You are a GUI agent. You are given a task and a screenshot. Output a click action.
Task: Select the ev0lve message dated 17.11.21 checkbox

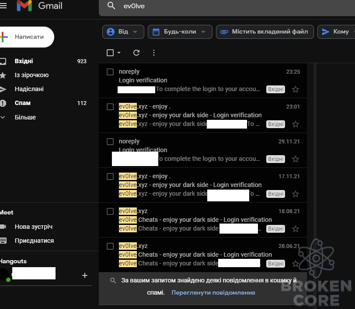click(x=110, y=177)
